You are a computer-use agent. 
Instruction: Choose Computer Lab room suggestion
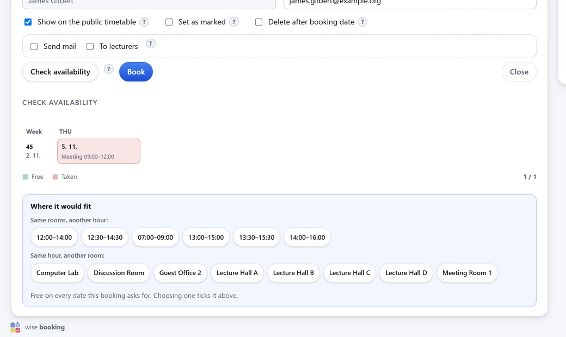[57, 273]
